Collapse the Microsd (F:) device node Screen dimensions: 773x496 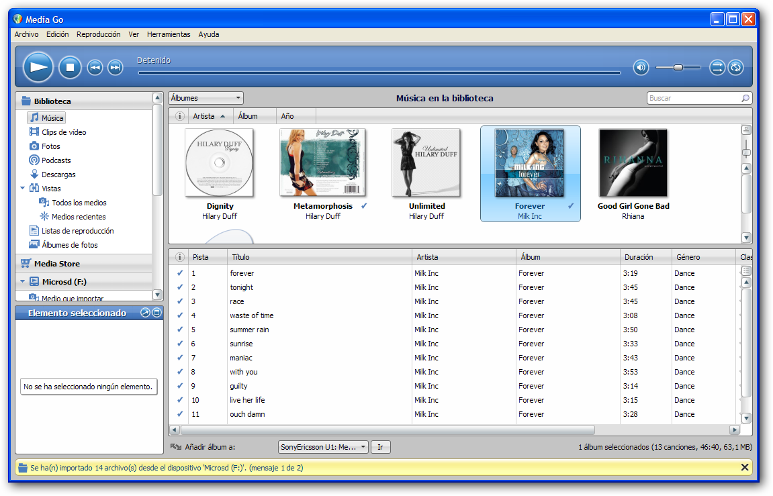[22, 282]
